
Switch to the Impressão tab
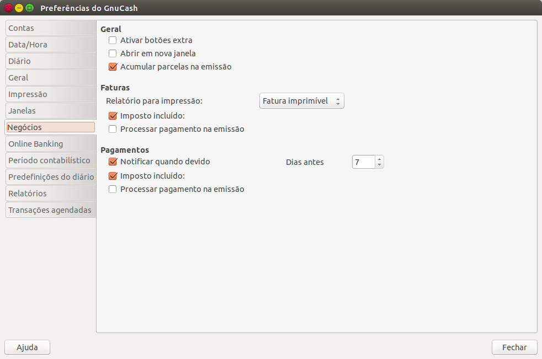50,94
